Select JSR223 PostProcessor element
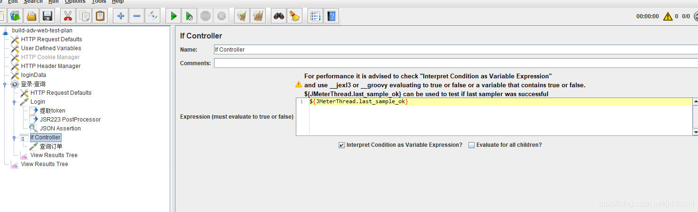 pos(70,120)
